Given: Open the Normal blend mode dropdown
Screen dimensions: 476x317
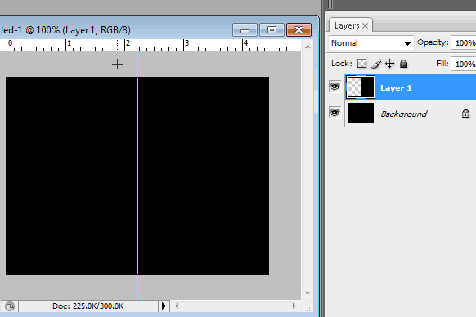Looking at the screenshot, I should click(x=371, y=43).
